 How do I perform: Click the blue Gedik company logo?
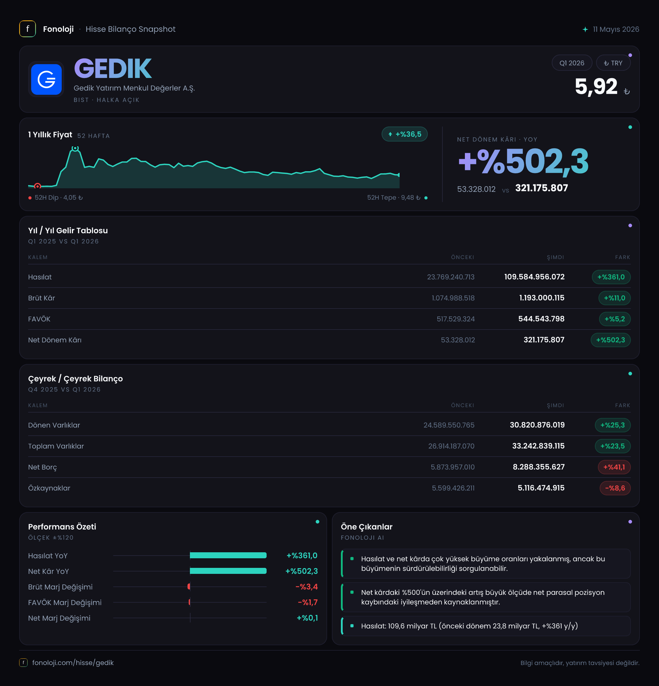click(46, 79)
